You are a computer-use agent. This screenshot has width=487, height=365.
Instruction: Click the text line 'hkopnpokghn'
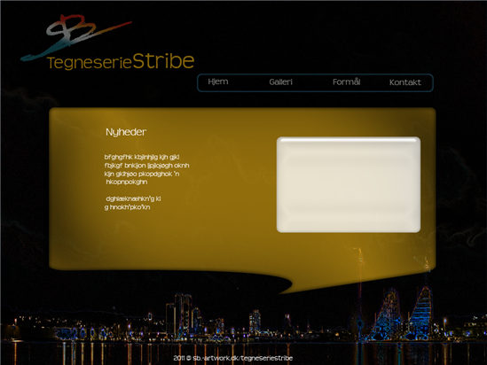tap(127, 182)
